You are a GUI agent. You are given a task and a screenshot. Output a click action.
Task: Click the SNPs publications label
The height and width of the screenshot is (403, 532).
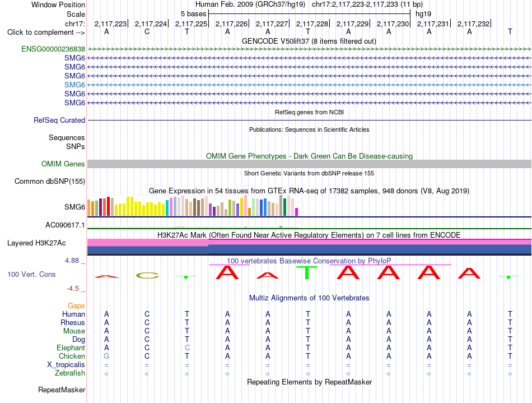click(76, 146)
